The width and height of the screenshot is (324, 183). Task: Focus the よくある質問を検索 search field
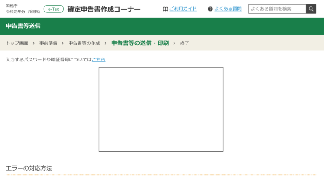pyautogui.click(x=277, y=9)
